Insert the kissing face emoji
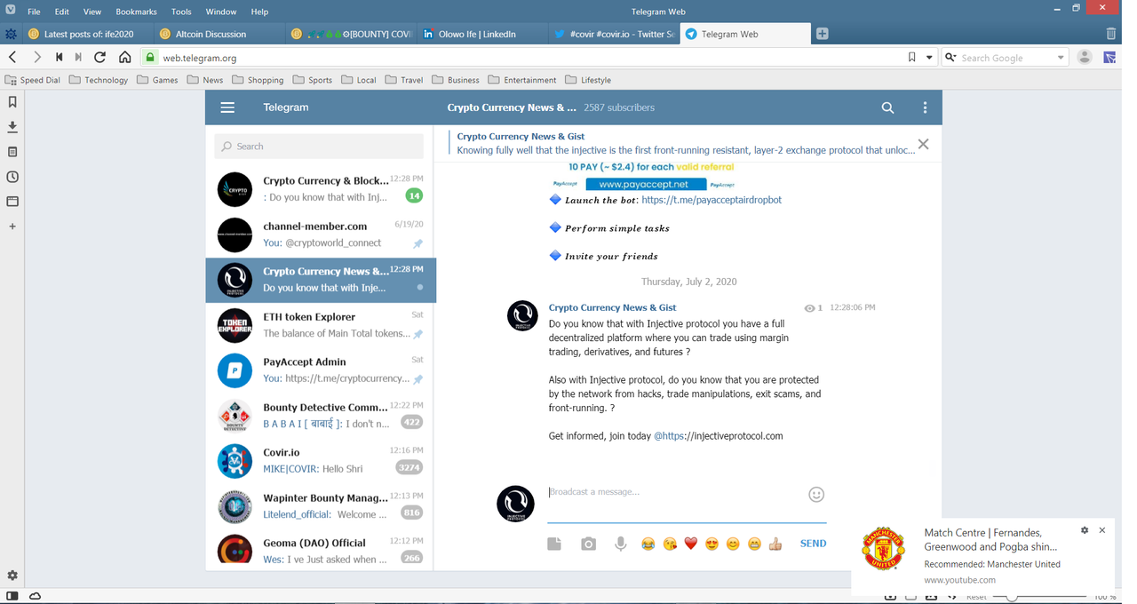This screenshot has width=1137, height=604. click(x=670, y=544)
